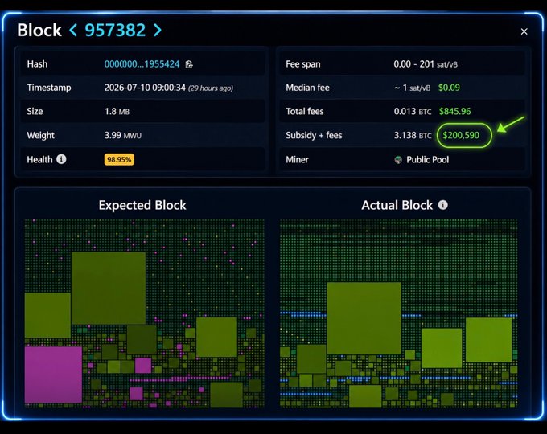The width and height of the screenshot is (547, 434).
Task: Select the $0.09 median fee value
Action: (x=449, y=88)
